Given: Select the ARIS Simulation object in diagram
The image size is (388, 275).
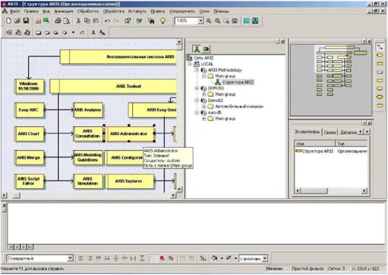Looking at the screenshot, I should 88,181.
